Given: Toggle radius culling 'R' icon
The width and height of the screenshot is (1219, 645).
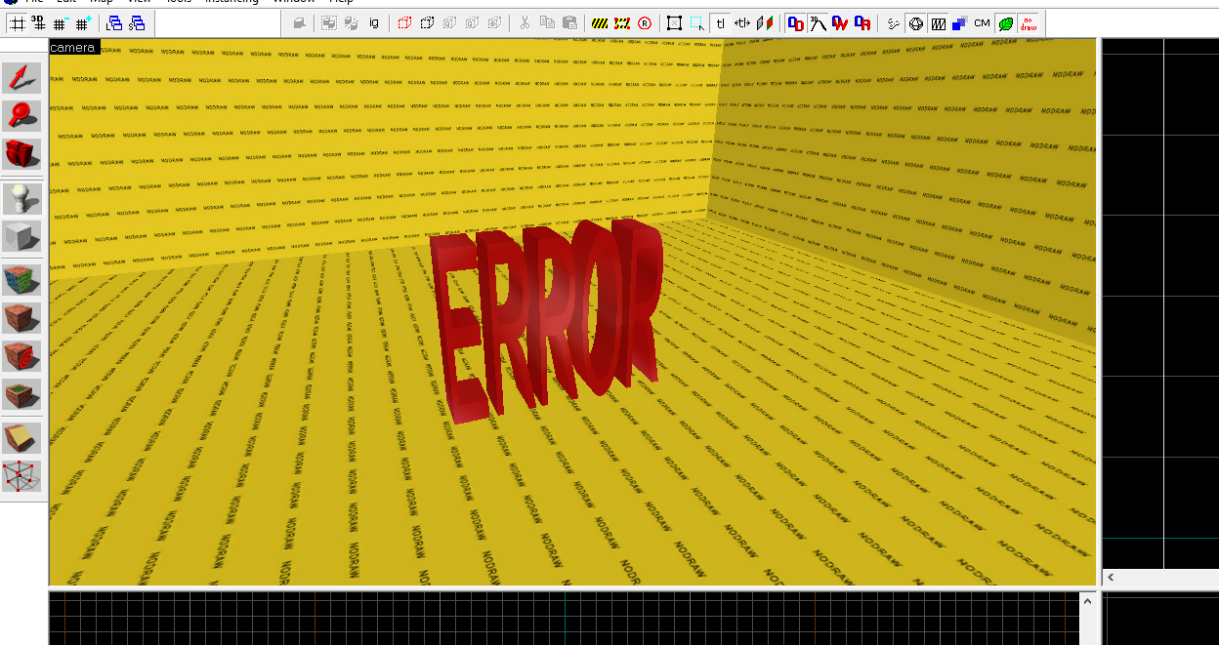Looking at the screenshot, I should click(x=645, y=23).
